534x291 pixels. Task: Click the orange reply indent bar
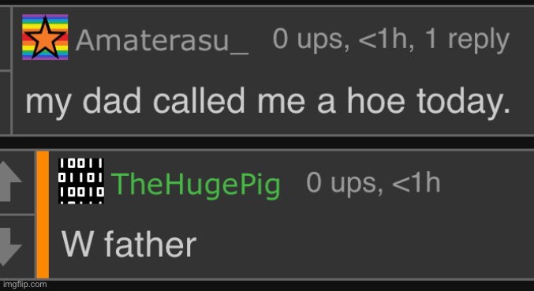[43, 215]
